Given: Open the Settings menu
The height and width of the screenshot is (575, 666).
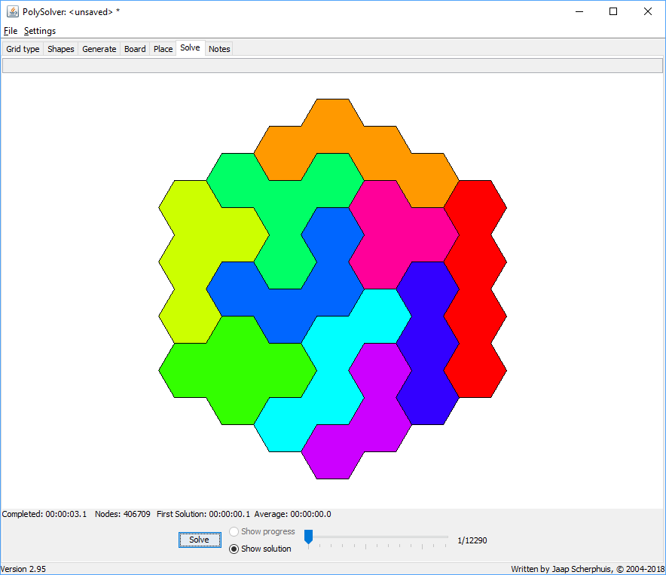Looking at the screenshot, I should [x=40, y=31].
